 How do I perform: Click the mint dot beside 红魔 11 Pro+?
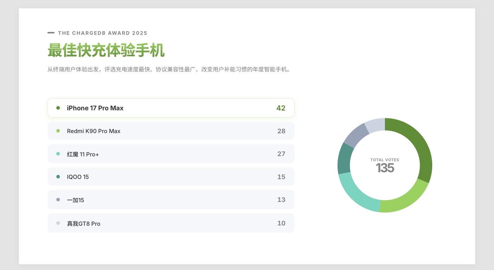click(x=58, y=154)
